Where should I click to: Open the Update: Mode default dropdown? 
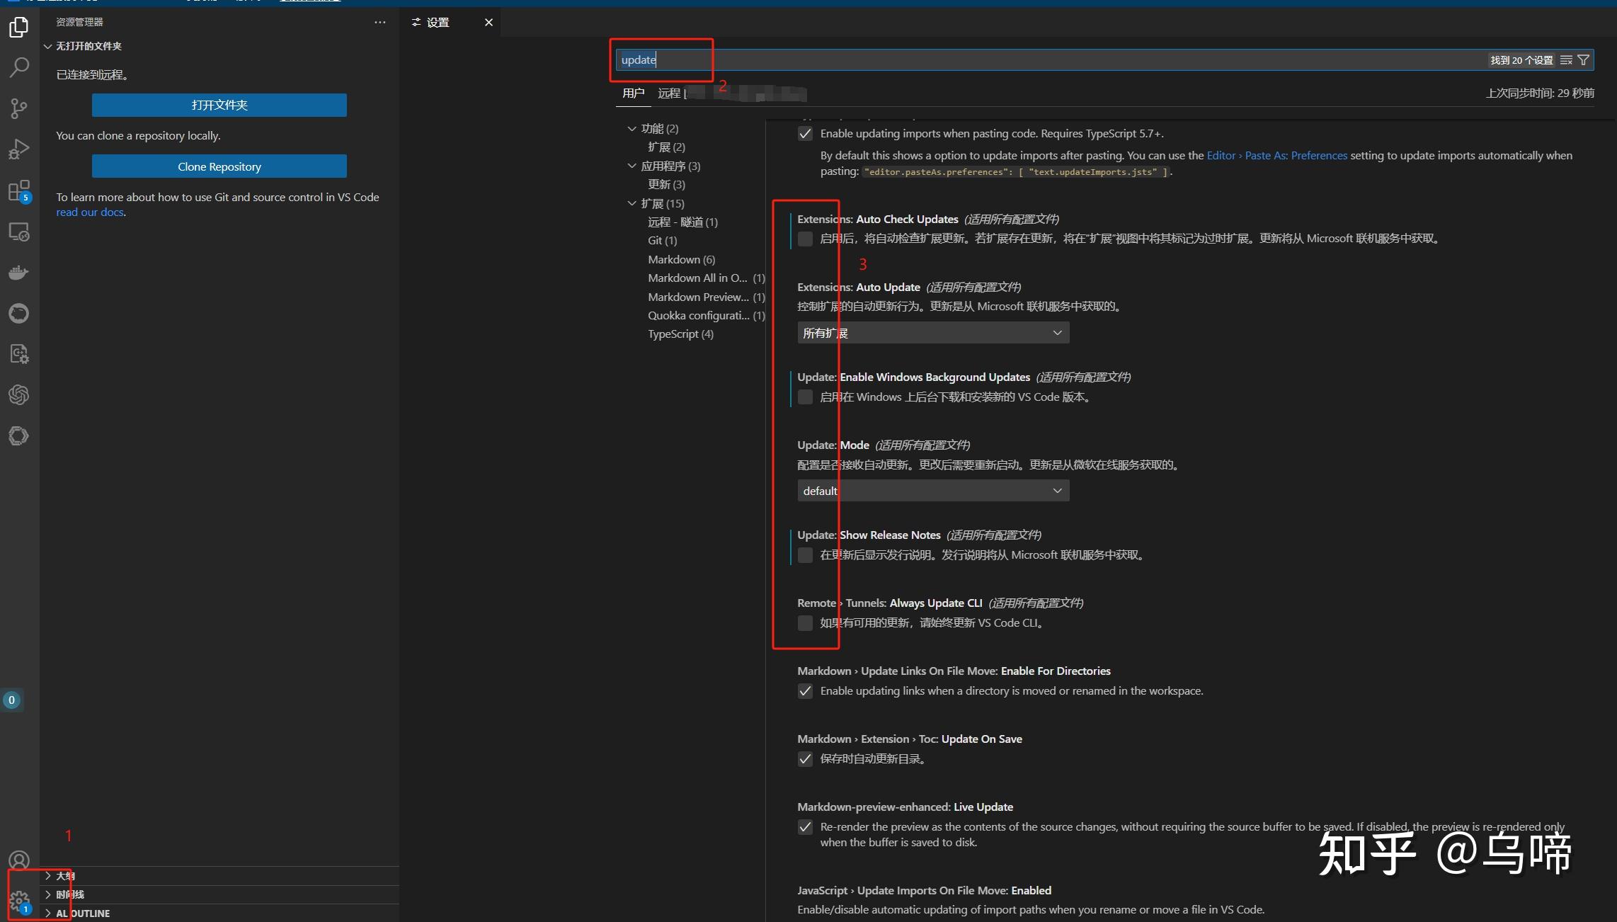(932, 490)
